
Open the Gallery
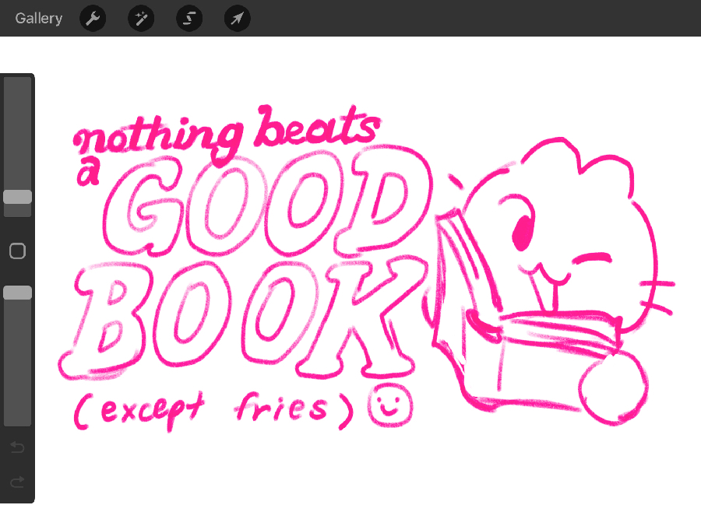[38, 19]
